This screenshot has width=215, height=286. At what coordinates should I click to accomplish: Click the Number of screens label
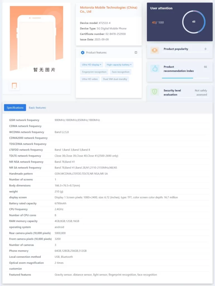point(21,180)
